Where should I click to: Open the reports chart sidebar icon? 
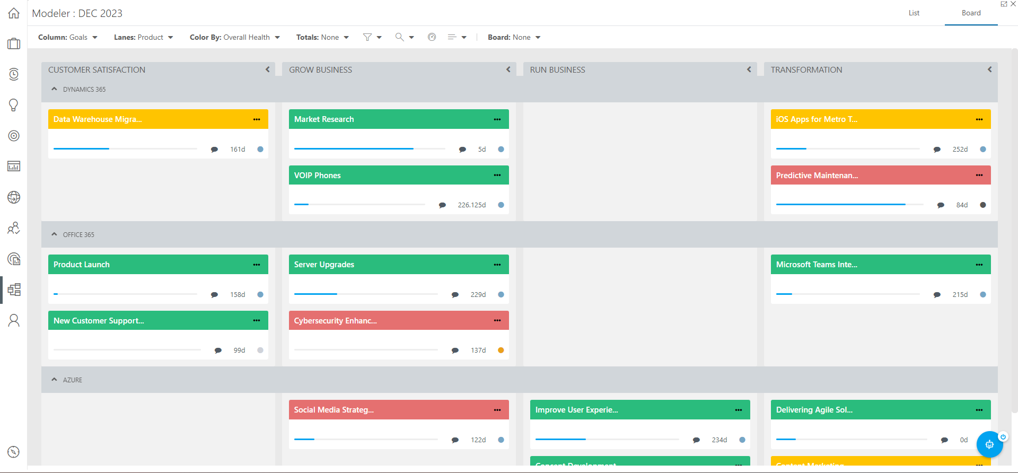(x=14, y=167)
